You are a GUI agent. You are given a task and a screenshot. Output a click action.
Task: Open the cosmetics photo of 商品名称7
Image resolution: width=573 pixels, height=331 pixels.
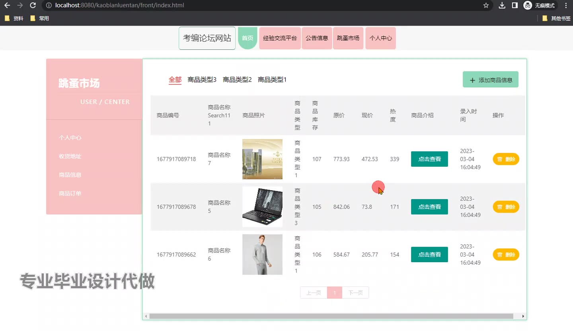262,159
